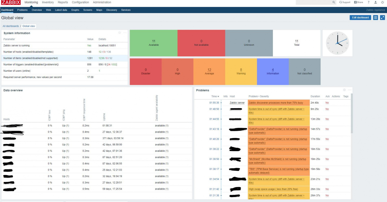Click the 01:38:17 problem time link

coord(214,169)
